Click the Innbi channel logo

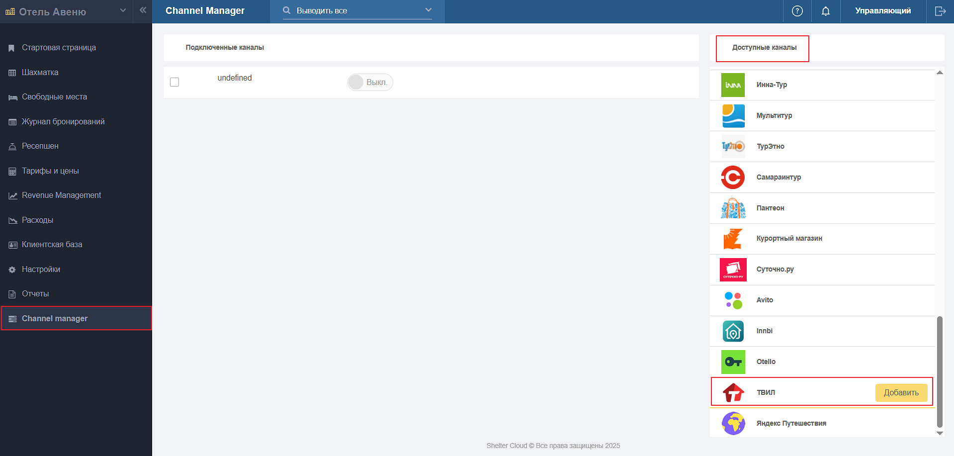[733, 331]
